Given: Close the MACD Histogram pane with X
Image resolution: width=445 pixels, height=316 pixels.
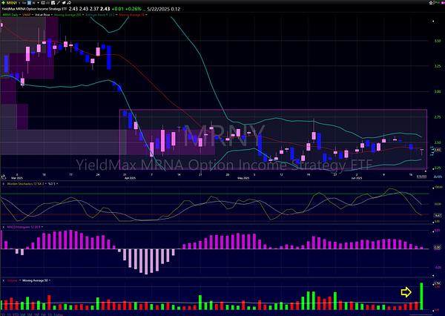Looking at the screenshot, I should (4, 227).
